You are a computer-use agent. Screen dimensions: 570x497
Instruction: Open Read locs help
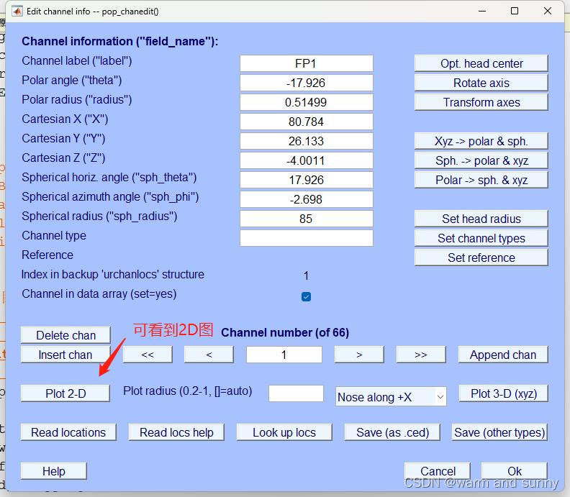[x=176, y=432]
